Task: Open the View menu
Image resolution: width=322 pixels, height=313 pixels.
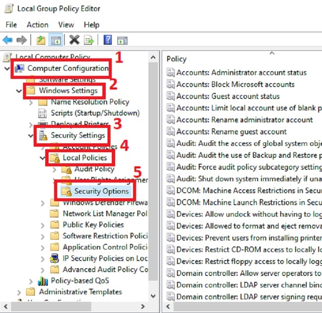Action: coord(66,25)
